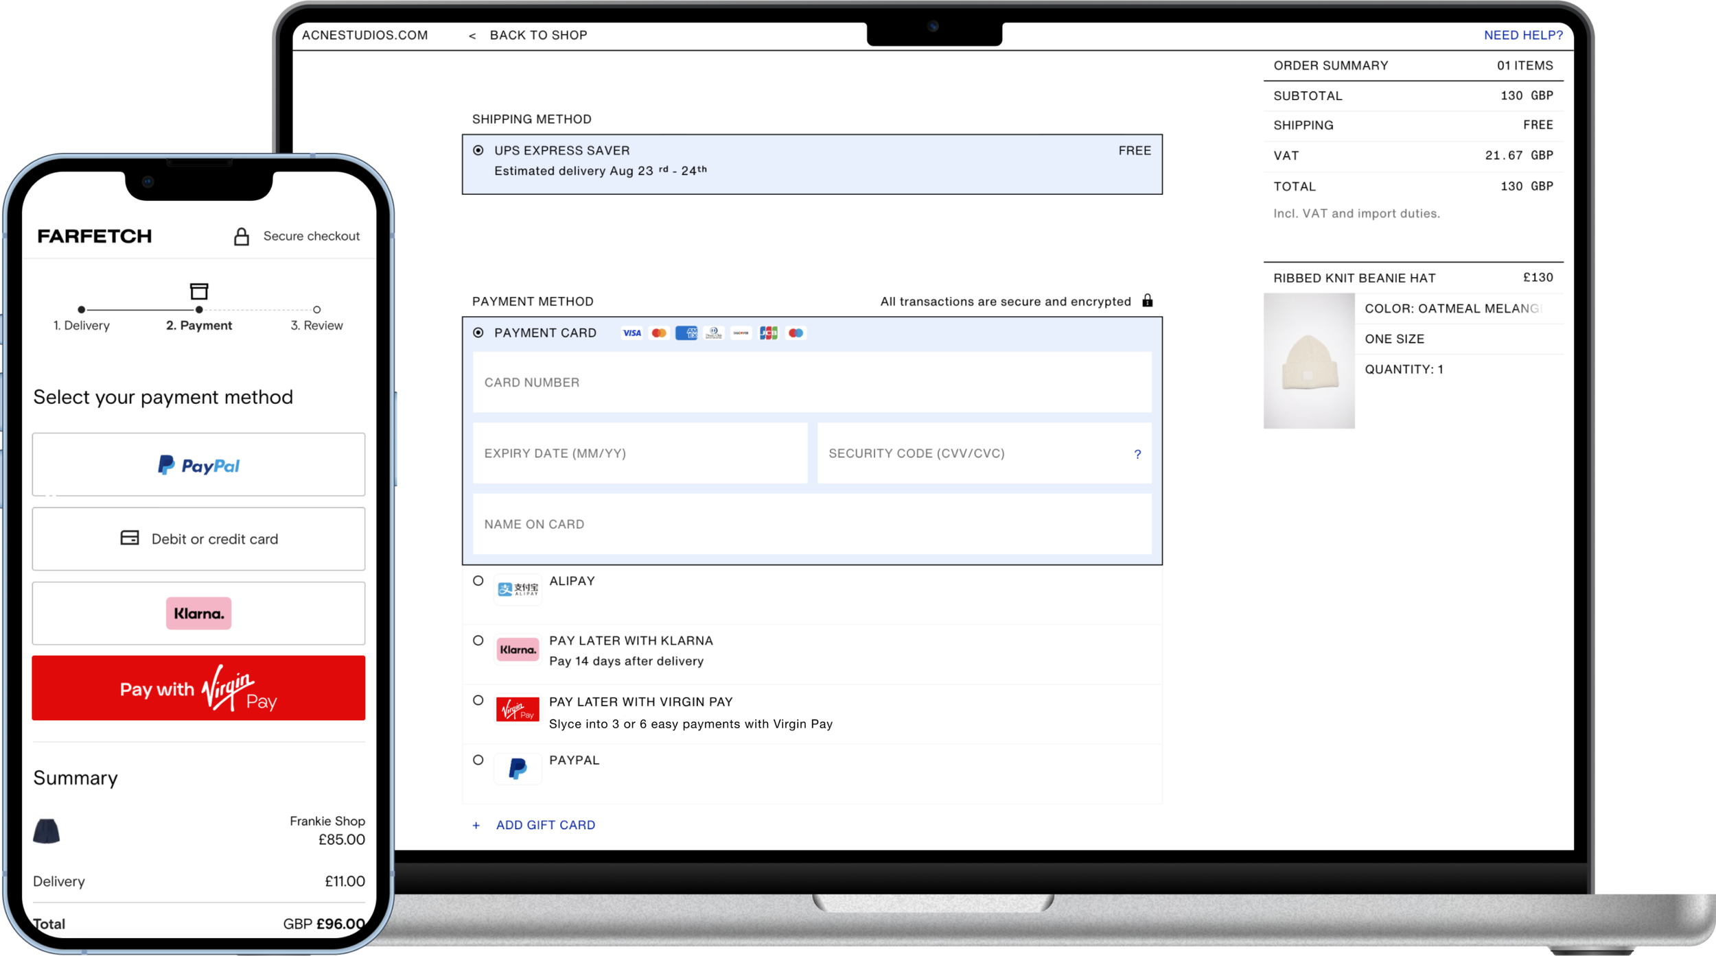Click the beanie hat product thumbnail
Image resolution: width=1716 pixels, height=956 pixels.
1308,361
